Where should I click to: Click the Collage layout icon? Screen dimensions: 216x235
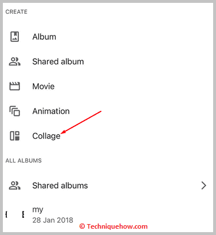pyautogui.click(x=14, y=136)
